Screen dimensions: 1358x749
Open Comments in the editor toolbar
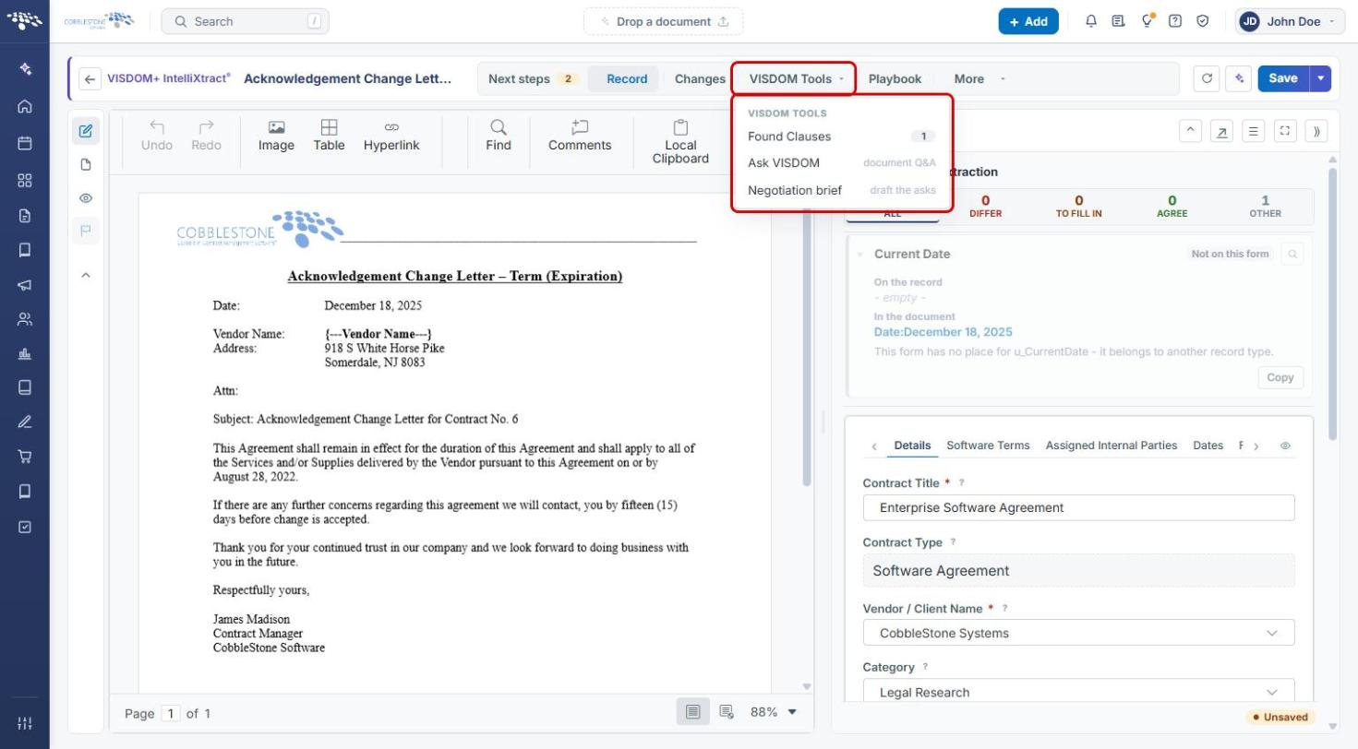(x=580, y=136)
